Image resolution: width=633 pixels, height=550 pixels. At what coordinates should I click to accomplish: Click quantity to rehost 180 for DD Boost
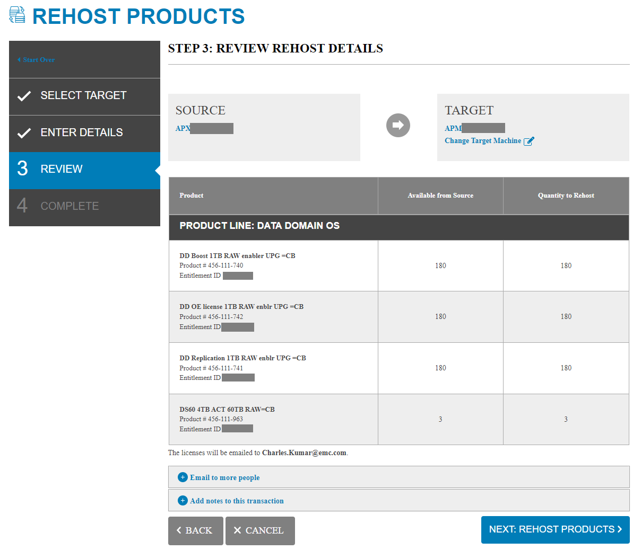tap(566, 265)
